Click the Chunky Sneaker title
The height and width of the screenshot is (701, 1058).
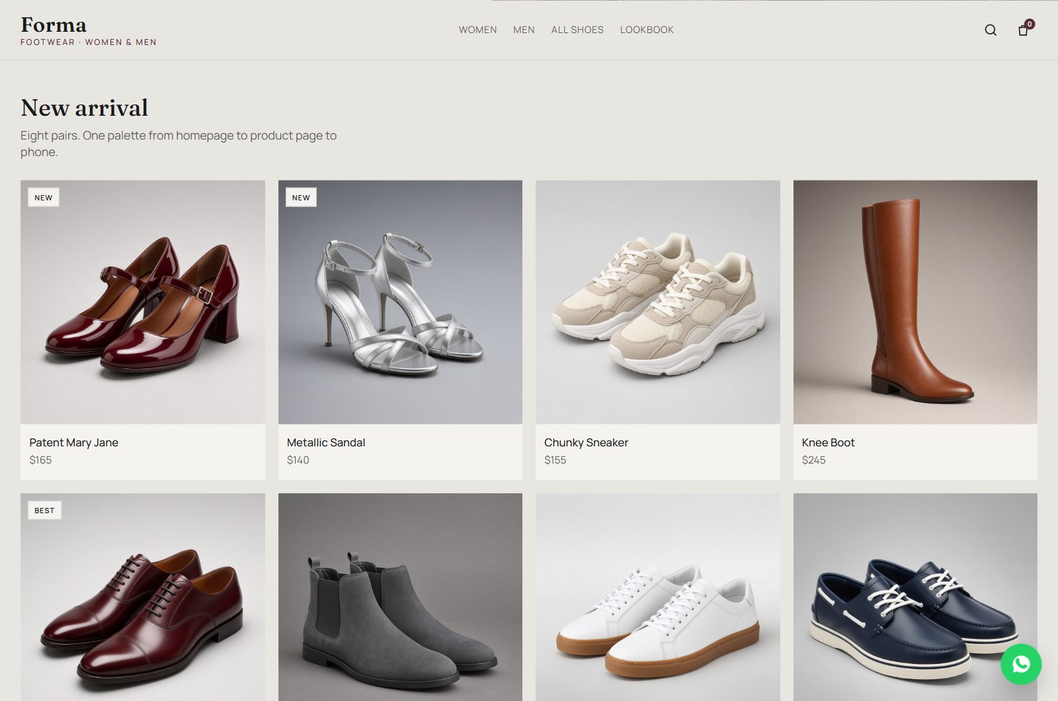point(586,442)
